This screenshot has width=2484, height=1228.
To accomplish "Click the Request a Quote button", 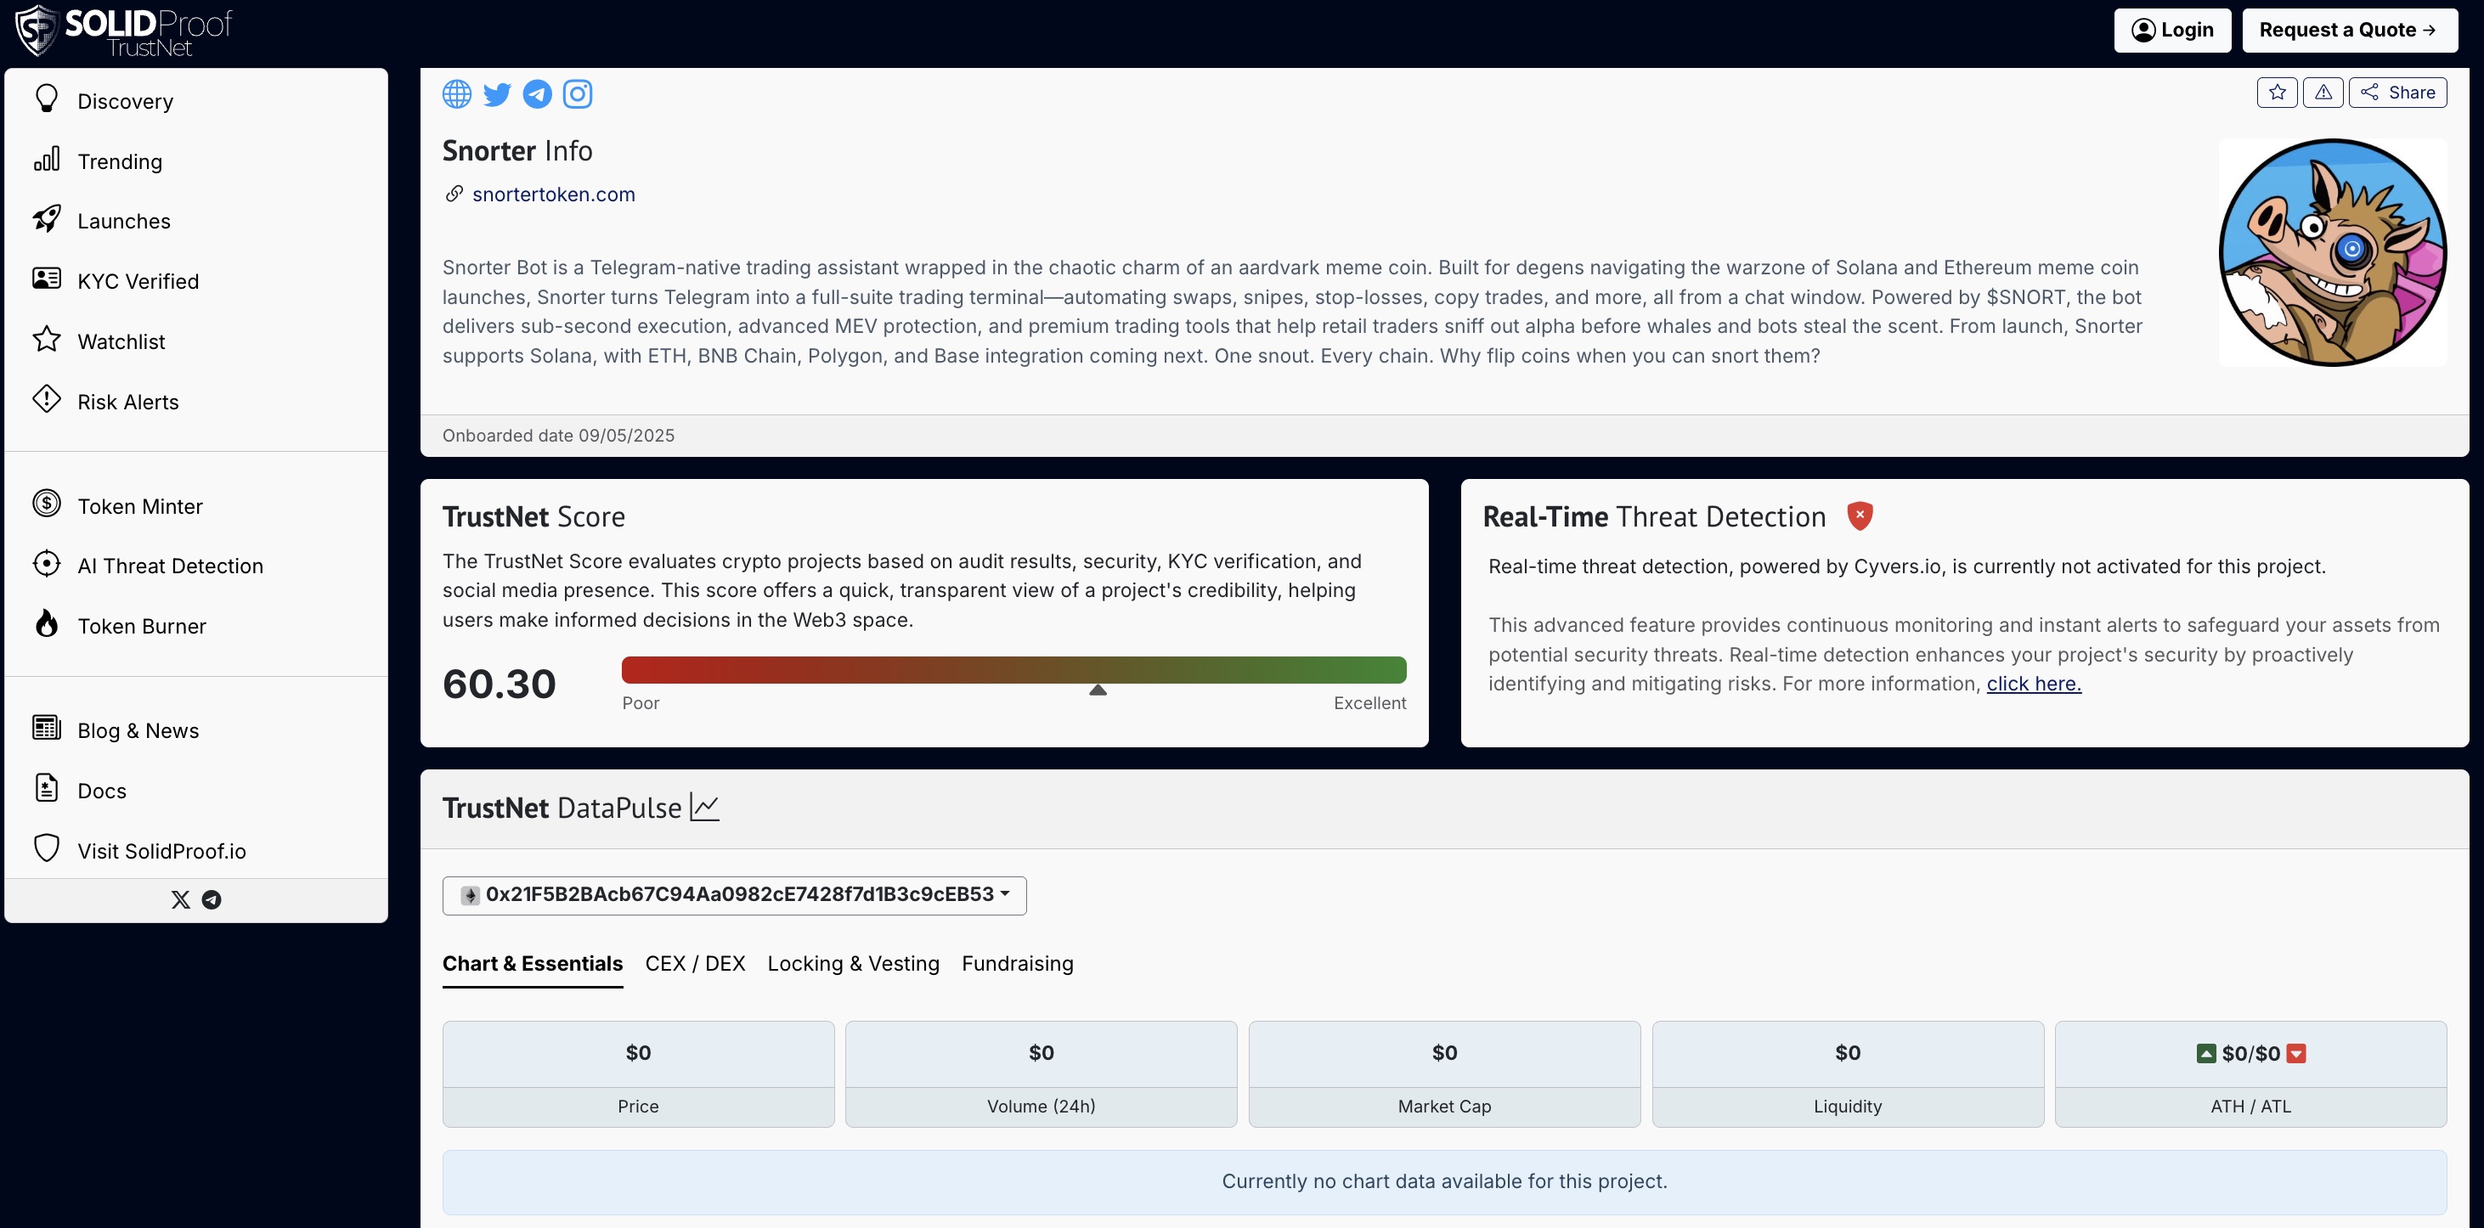I will tap(2350, 30).
